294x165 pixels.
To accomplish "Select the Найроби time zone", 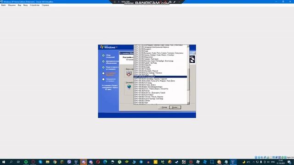I will tap(160, 65).
